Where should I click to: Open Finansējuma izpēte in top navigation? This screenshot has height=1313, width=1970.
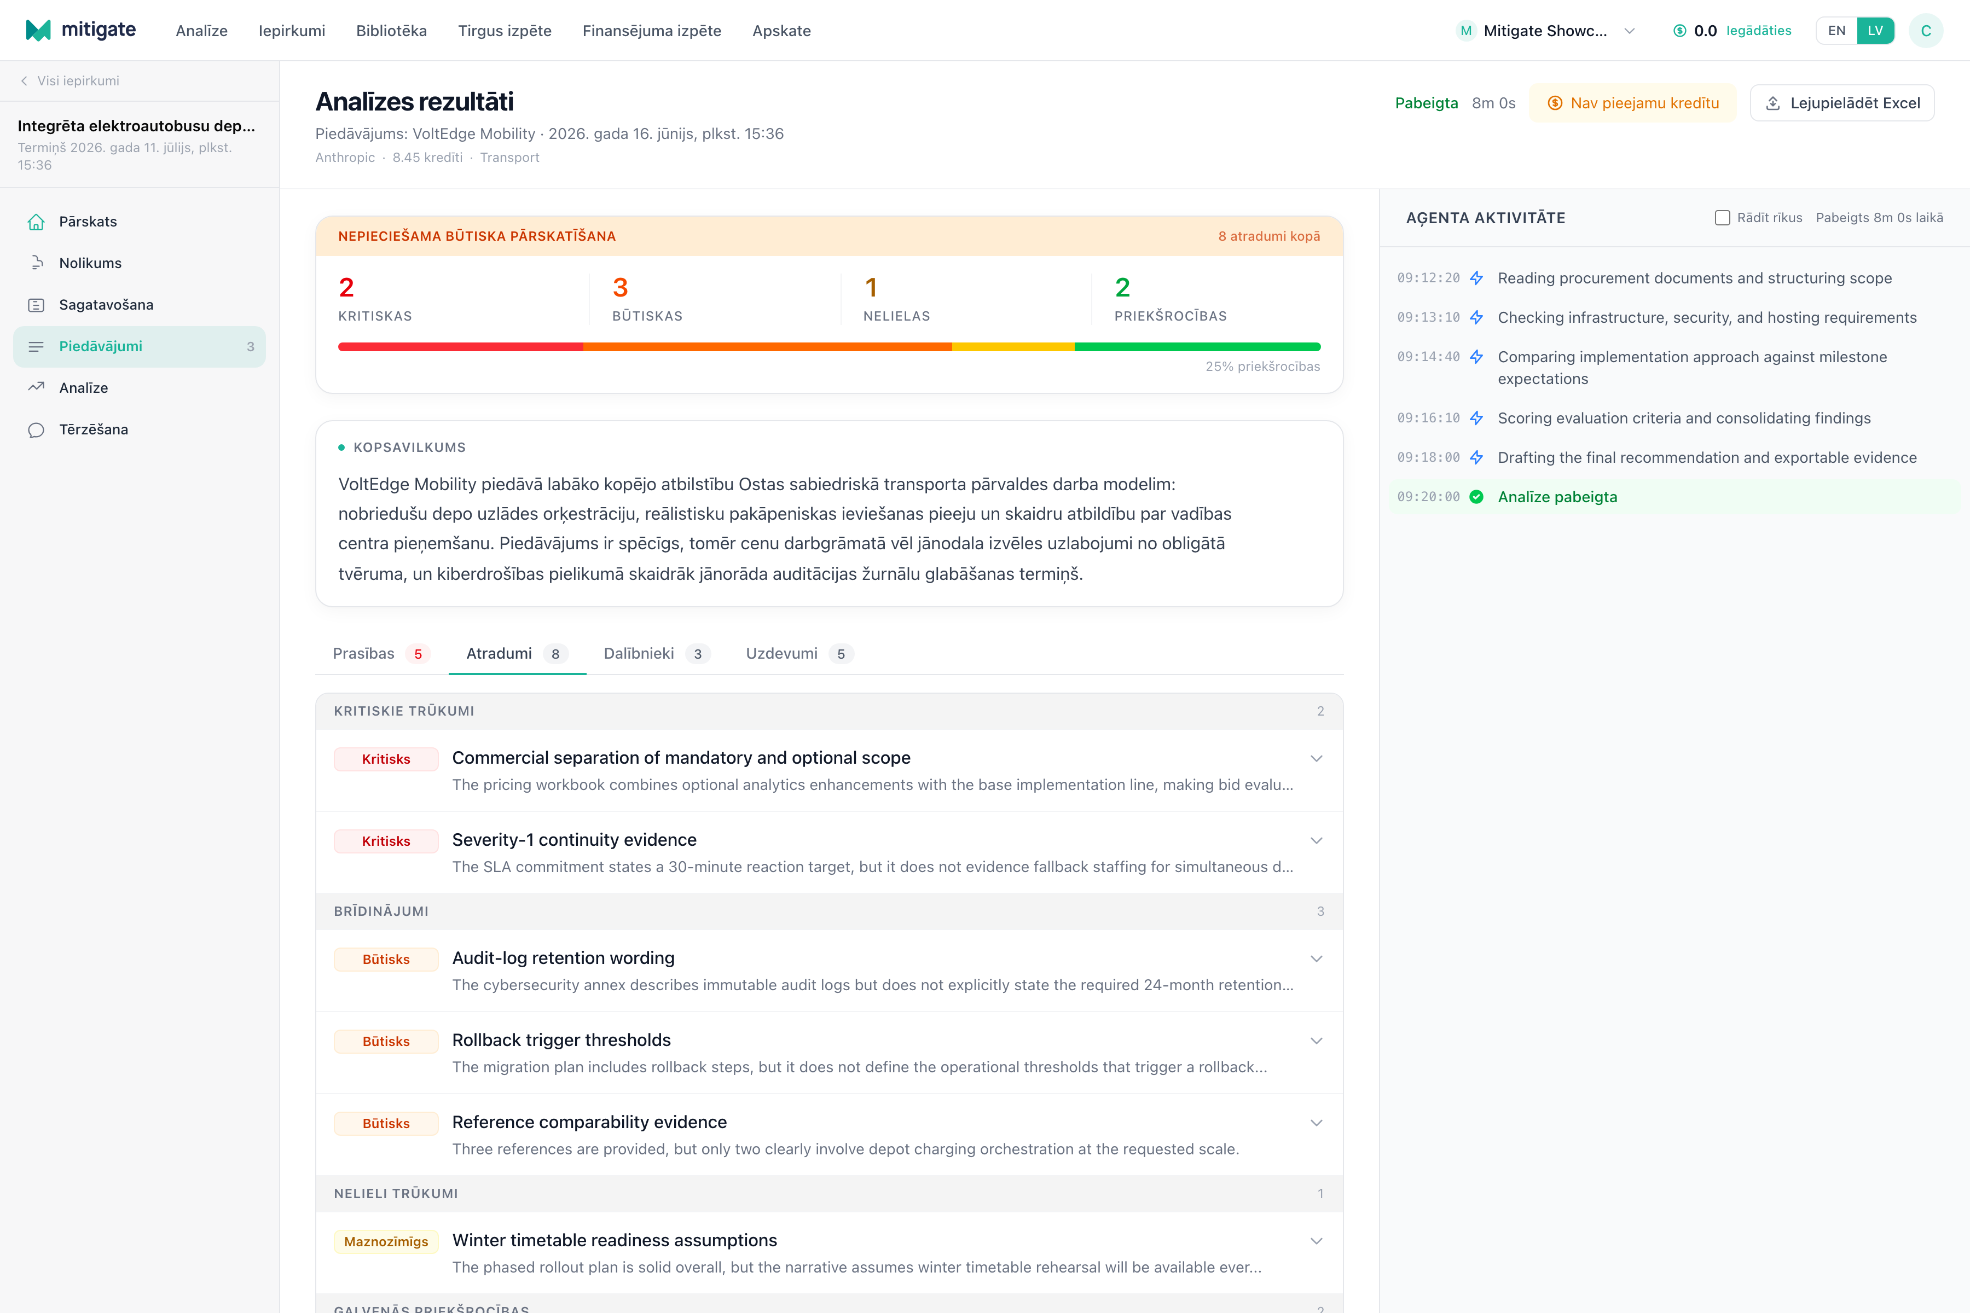[652, 31]
